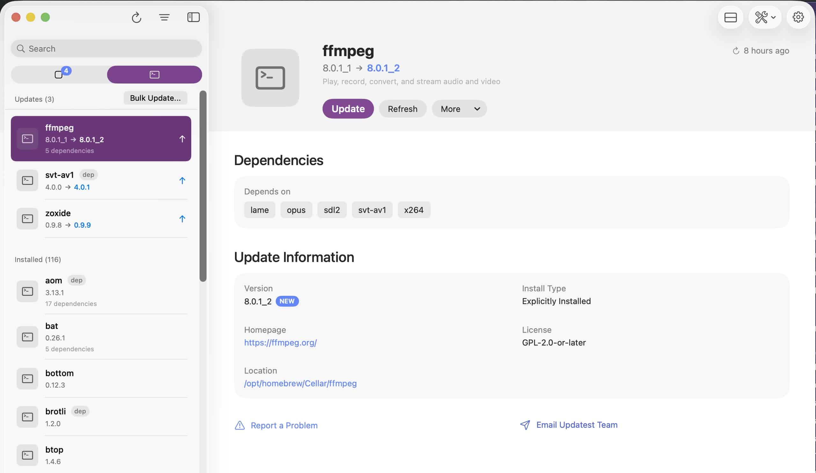Screen dimensions: 816x473
Task: Switch to the apps tab with badge 4
Action: [x=59, y=75]
